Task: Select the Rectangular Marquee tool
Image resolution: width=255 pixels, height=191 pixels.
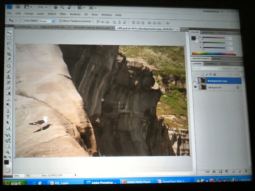Action: (x=9, y=38)
